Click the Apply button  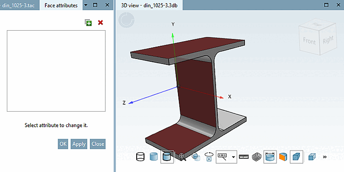coord(79,144)
